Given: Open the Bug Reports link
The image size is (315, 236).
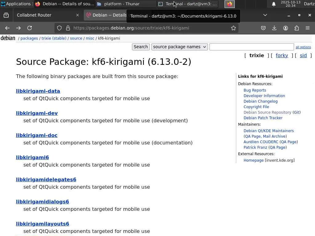Looking at the screenshot, I should 255,90.
